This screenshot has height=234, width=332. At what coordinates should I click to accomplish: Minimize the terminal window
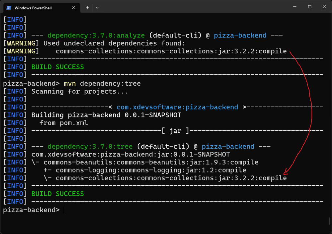click(294, 7)
